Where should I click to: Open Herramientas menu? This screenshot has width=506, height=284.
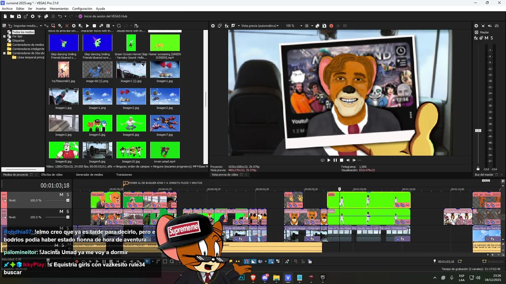[59, 8]
